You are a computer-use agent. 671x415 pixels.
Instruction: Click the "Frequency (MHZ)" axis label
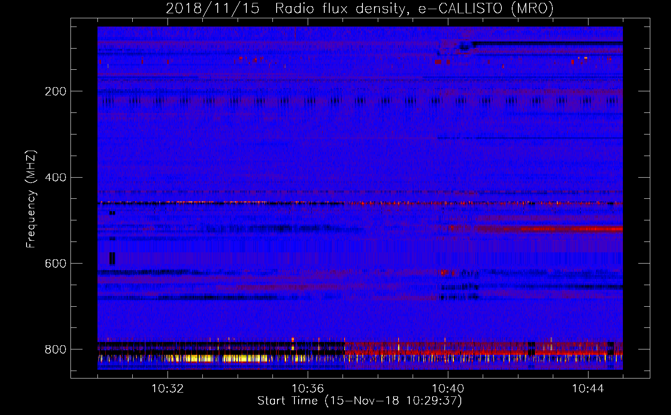click(x=31, y=199)
